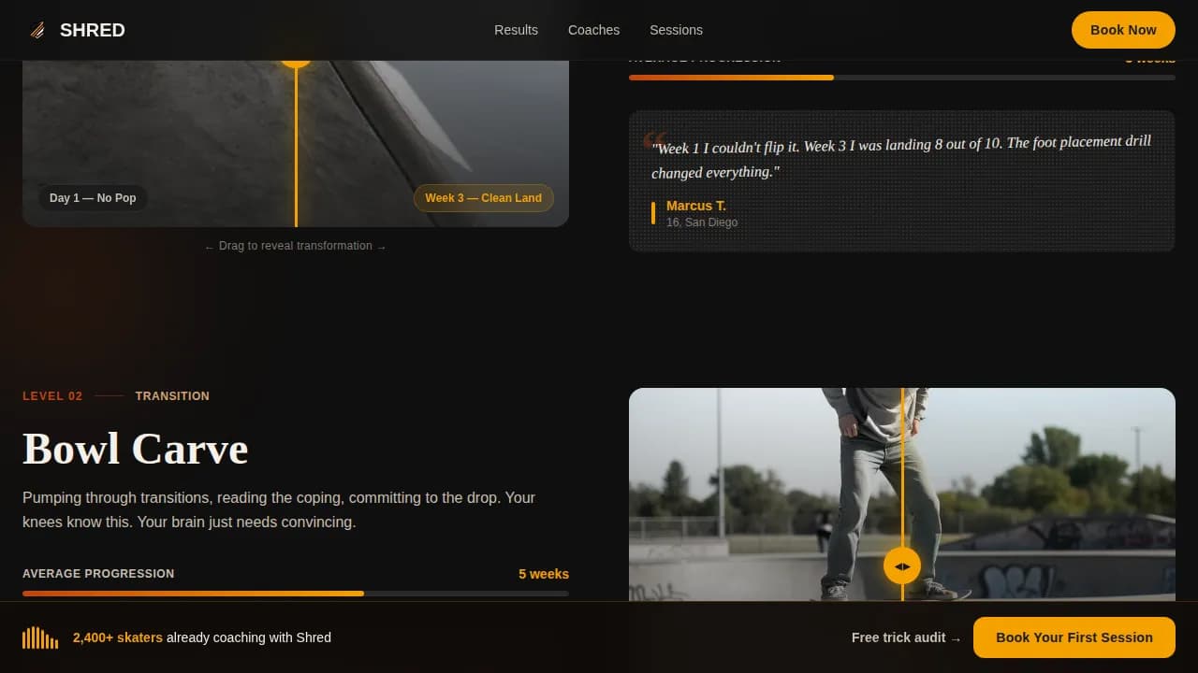The height and width of the screenshot is (673, 1198).
Task: Click the Bowl Carve progression bar
Action: [296, 594]
